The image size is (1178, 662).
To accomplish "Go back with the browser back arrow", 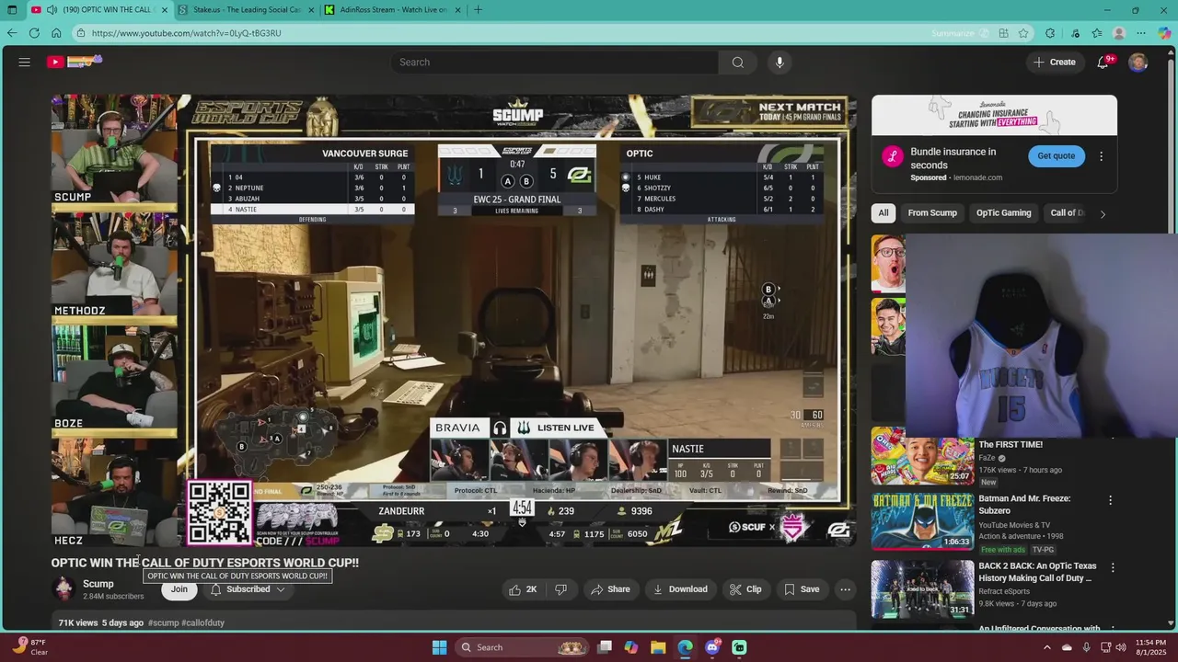I will [12, 33].
